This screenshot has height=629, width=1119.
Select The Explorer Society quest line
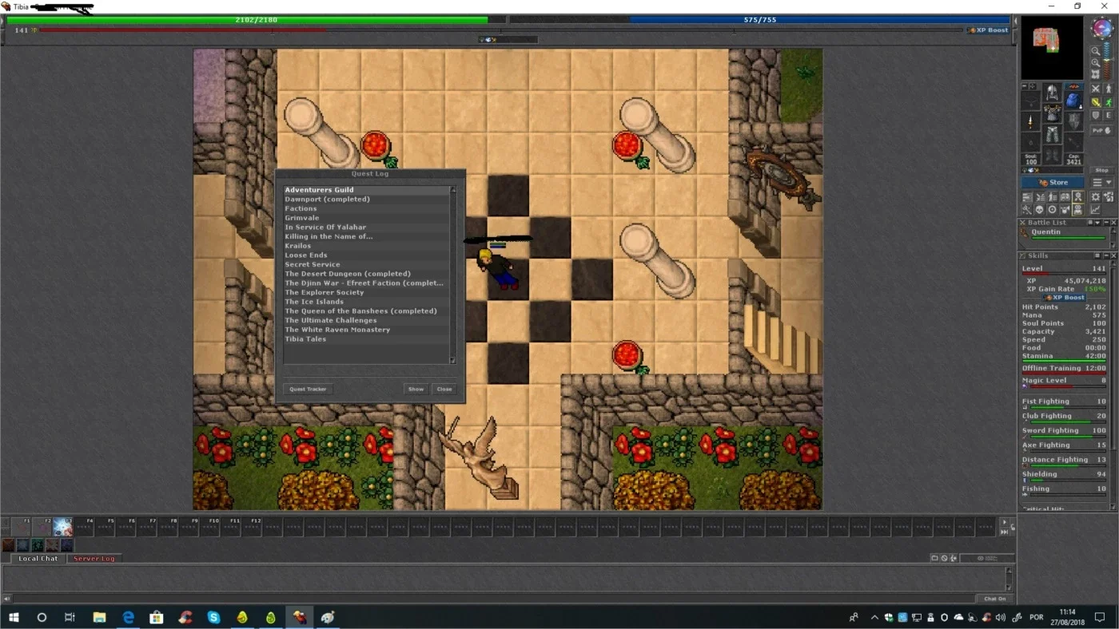coord(367,292)
